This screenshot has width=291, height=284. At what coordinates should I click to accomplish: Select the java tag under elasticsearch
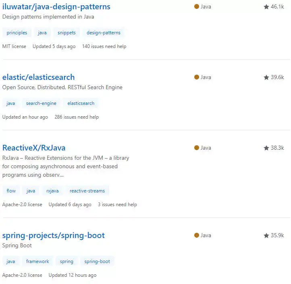pyautogui.click(x=10, y=103)
